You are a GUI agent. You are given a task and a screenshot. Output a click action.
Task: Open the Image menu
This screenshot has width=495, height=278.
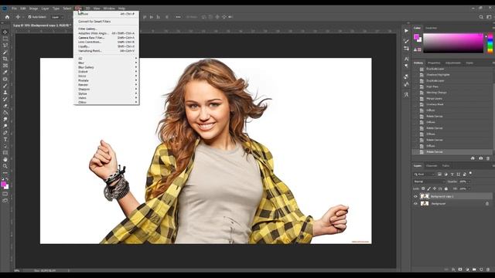[x=33, y=8]
